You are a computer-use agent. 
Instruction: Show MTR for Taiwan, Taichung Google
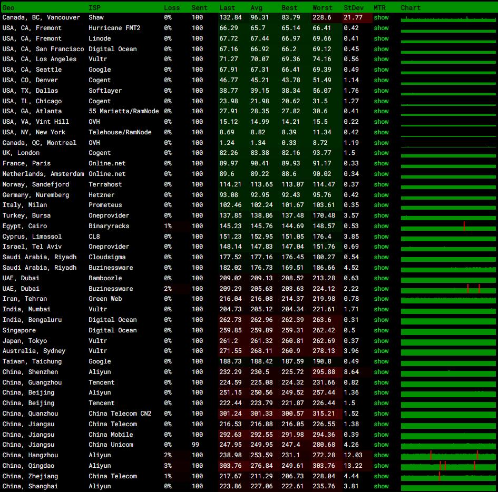point(381,361)
